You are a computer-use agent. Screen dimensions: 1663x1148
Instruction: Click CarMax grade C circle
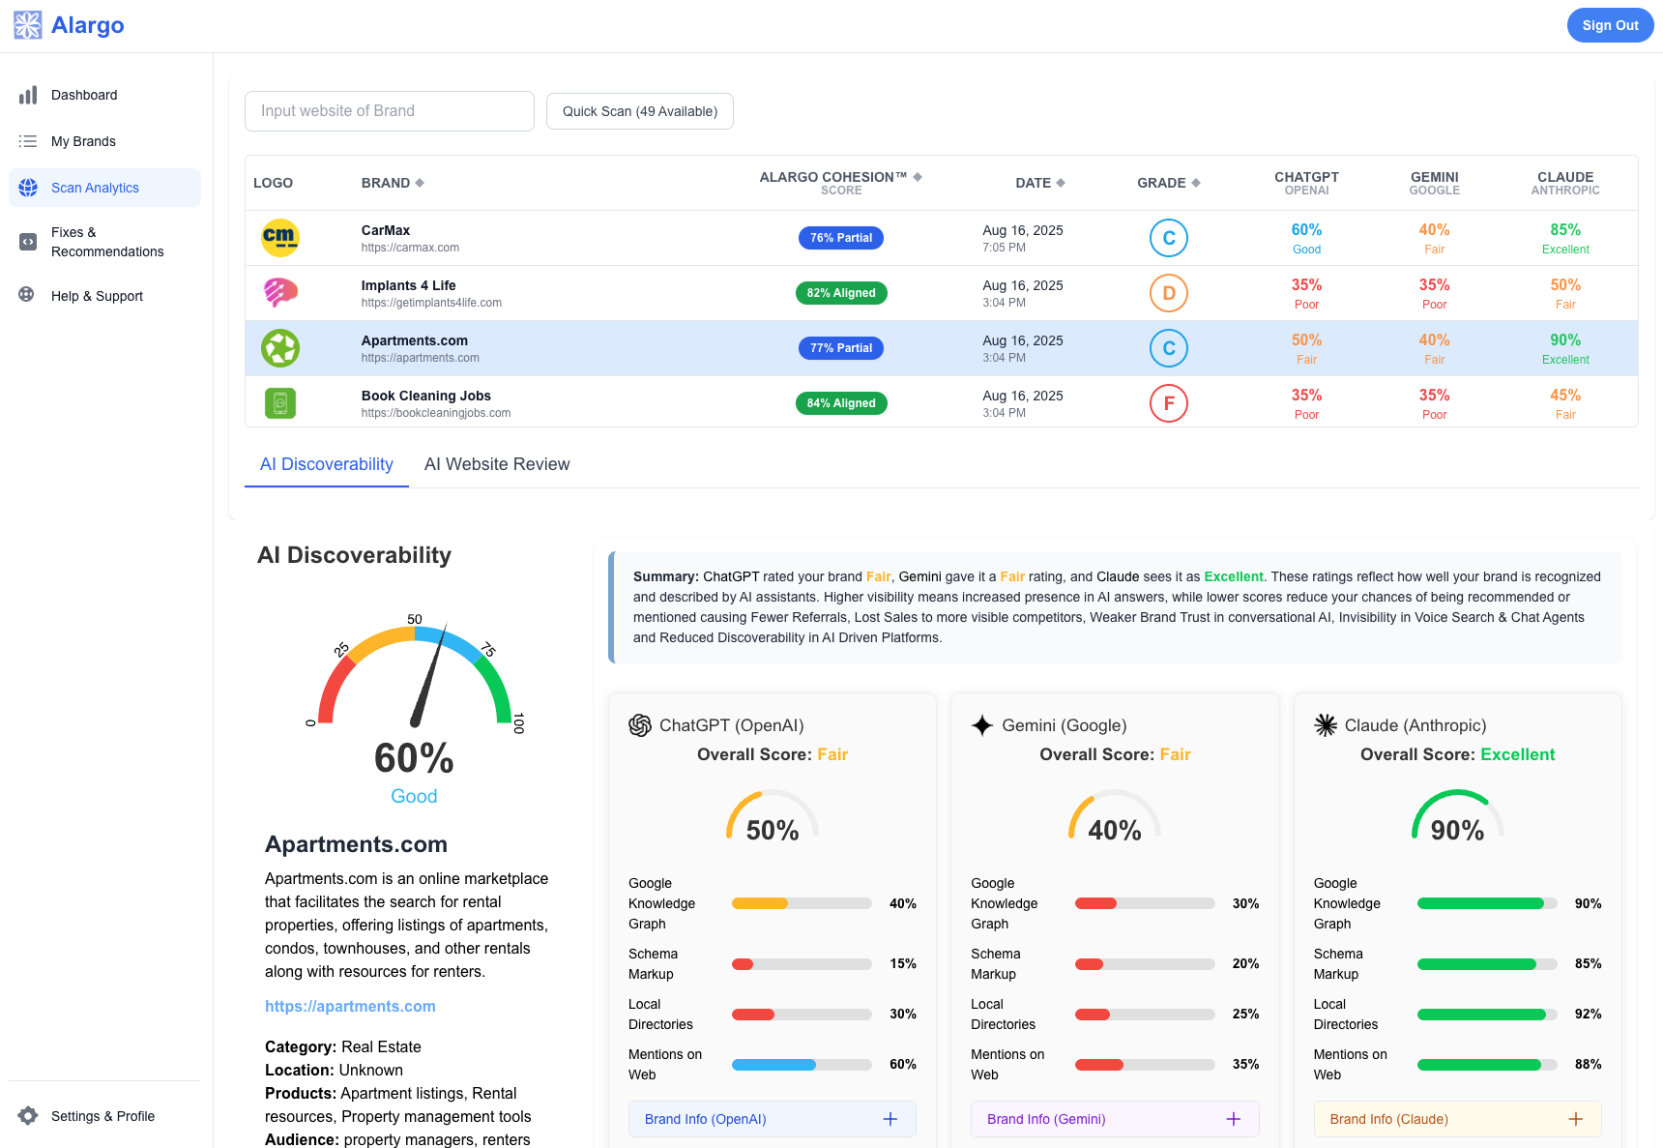point(1169,238)
